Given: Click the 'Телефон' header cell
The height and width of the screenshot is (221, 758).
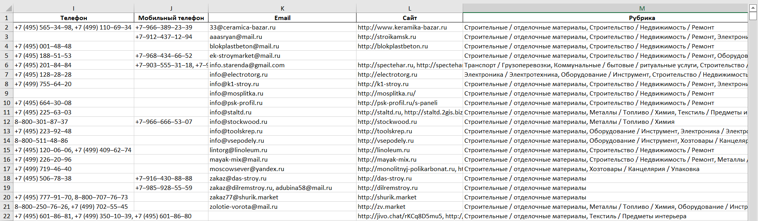Looking at the screenshot, I should (74, 18).
